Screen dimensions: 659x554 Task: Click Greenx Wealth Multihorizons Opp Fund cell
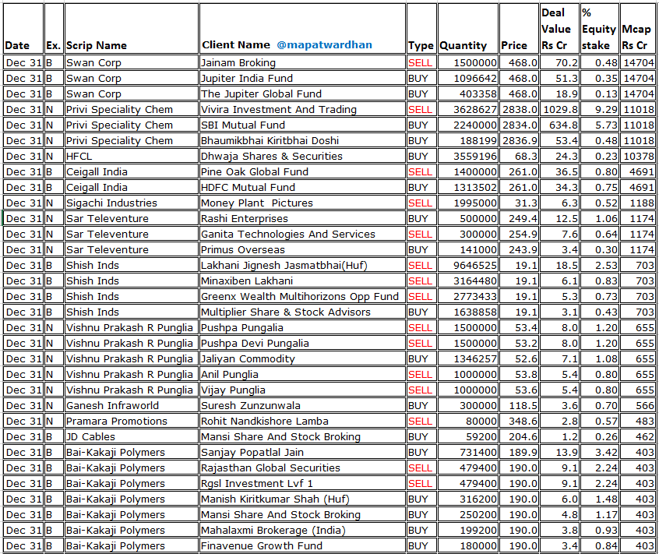click(302, 296)
